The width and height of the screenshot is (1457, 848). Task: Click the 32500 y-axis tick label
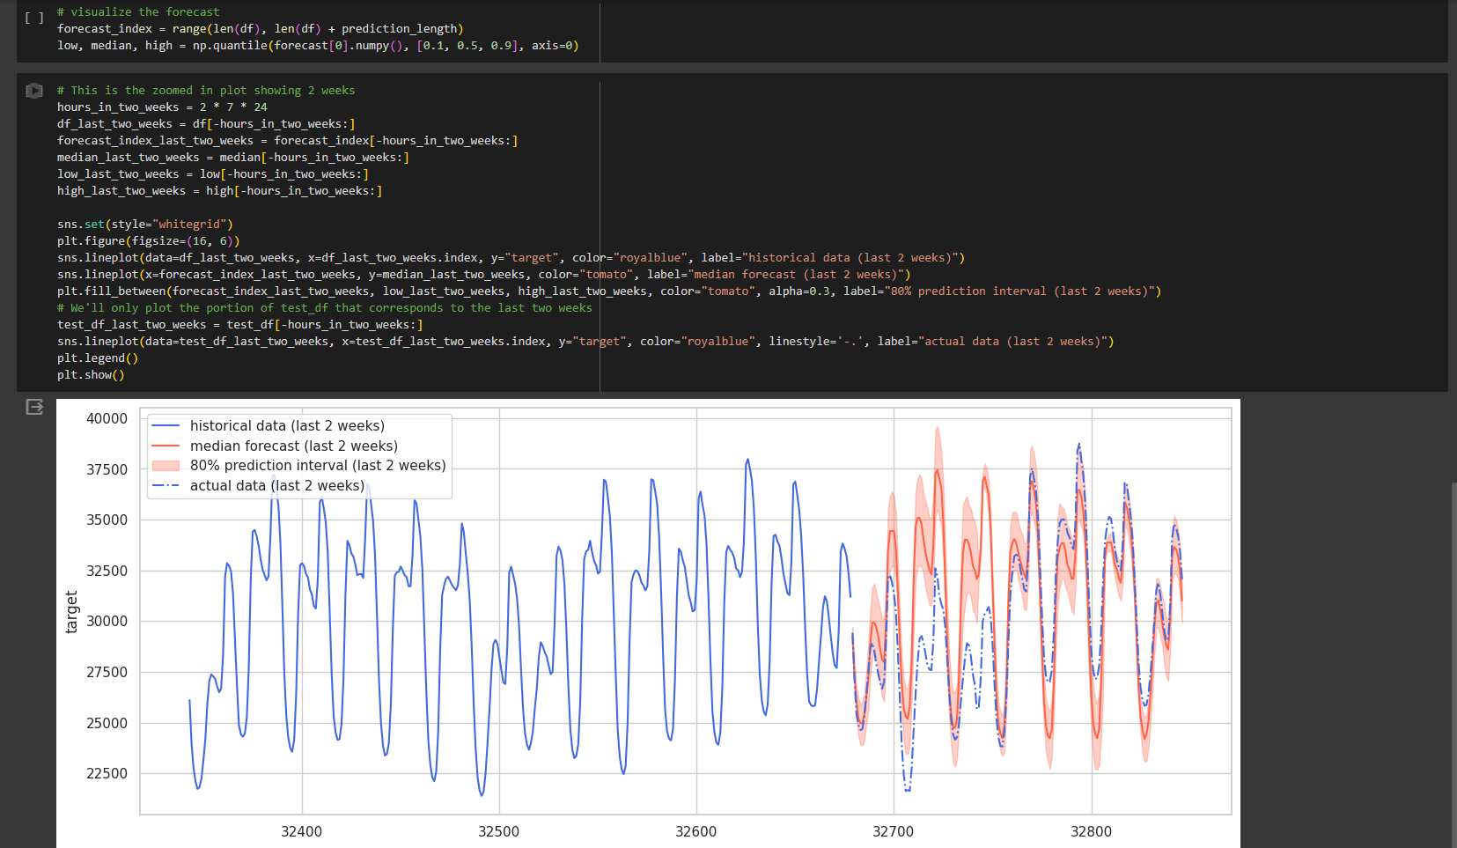[x=107, y=571]
